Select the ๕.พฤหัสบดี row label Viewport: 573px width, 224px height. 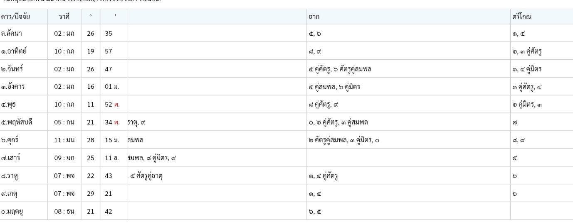(18, 123)
